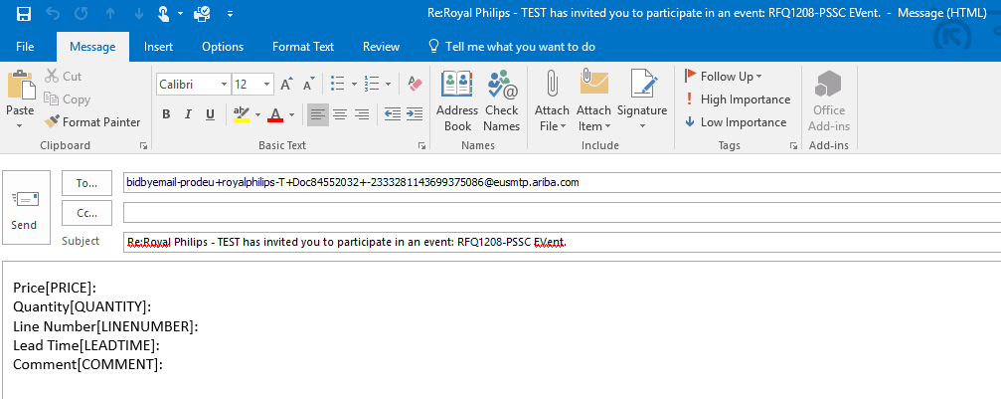Click Decrease Indent icon
The height and width of the screenshot is (399, 1001).
[393, 114]
